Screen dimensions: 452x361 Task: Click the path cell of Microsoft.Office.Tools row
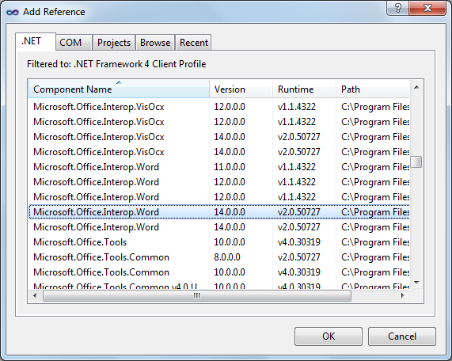(375, 242)
